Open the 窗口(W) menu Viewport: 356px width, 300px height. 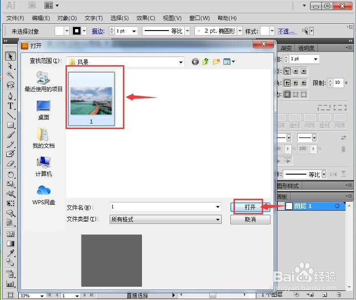tap(199, 18)
